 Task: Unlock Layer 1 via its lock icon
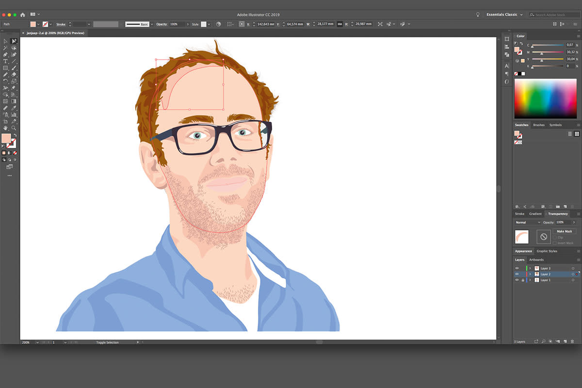tap(522, 280)
